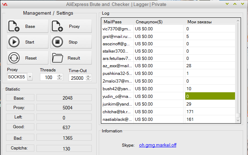
Task: Click the Proxy file-add icon
Action: click(57, 26)
